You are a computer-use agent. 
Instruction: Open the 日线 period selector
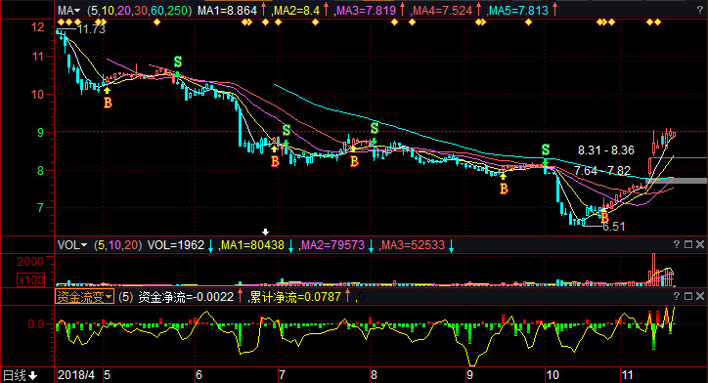click(x=21, y=375)
